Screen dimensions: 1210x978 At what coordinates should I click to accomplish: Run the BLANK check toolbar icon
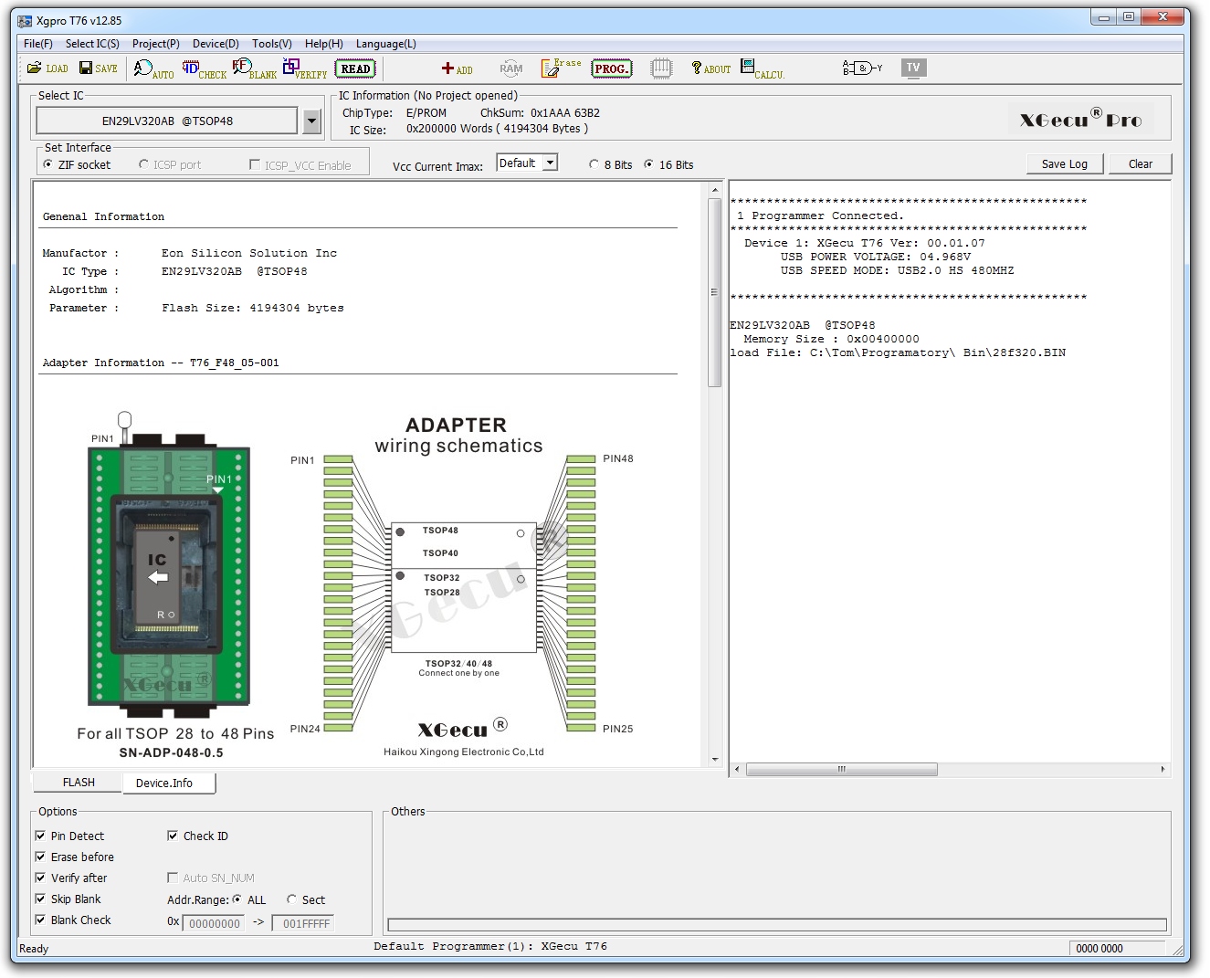pyautogui.click(x=255, y=68)
